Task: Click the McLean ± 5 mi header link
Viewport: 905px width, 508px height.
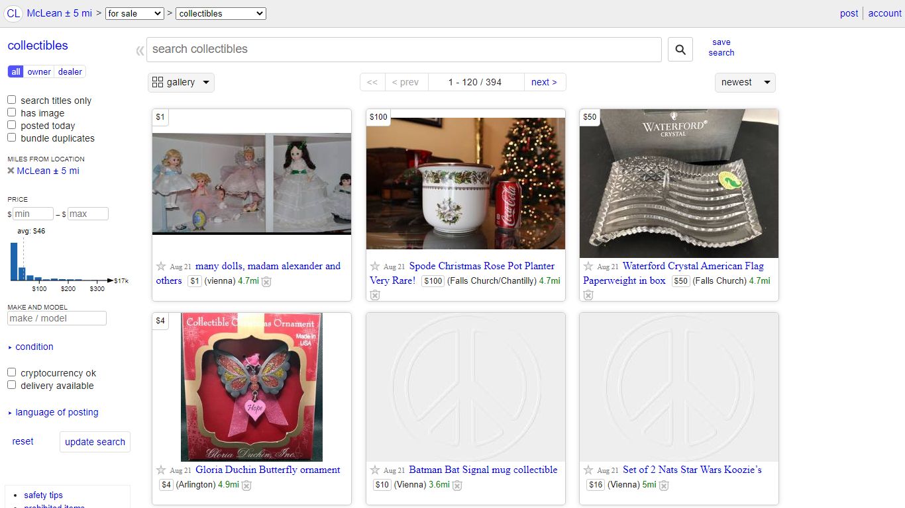Action: (x=60, y=13)
